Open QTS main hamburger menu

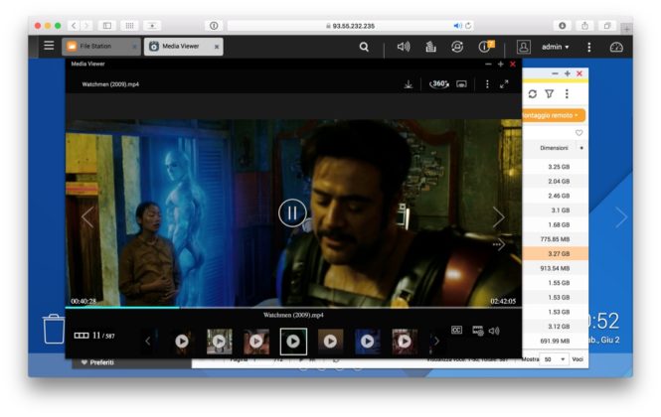[x=49, y=47]
